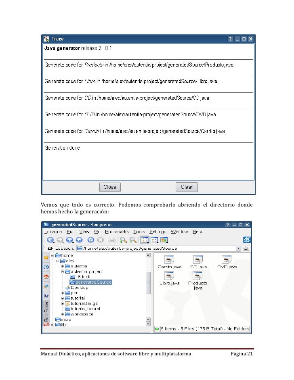The image size is (294, 380).
Task: Open the Help menu in Konqueror
Action: (x=197, y=232)
